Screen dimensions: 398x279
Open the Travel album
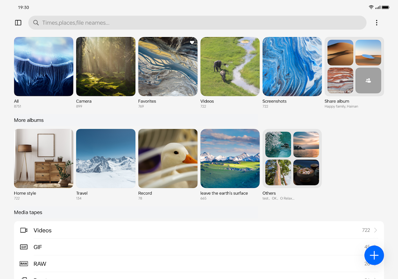(106, 158)
